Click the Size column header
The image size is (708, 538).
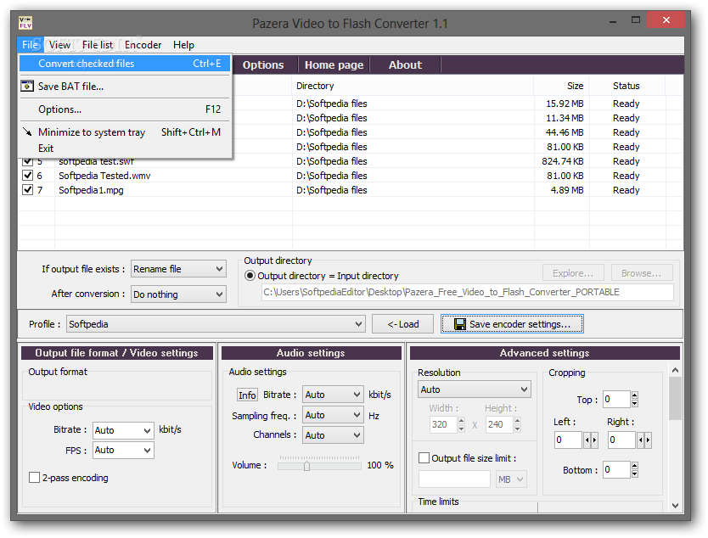point(561,86)
